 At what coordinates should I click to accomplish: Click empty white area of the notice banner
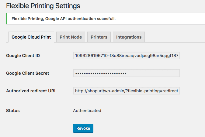(160, 19)
